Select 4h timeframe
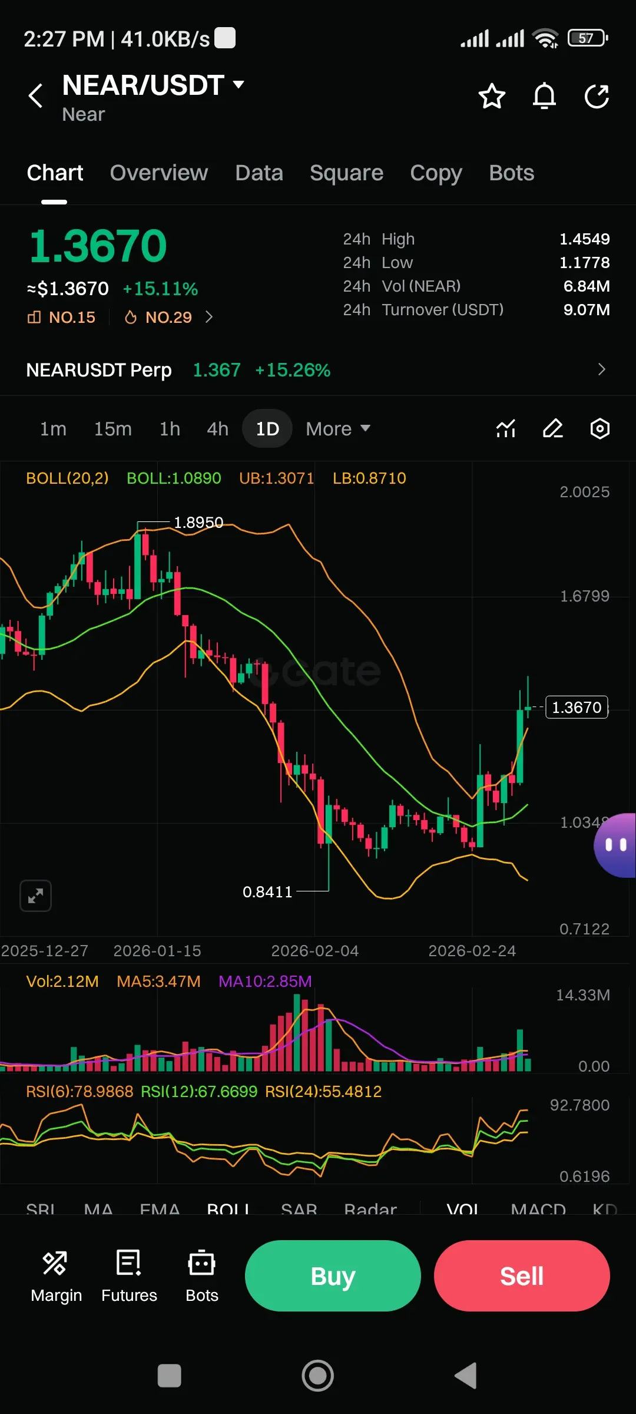This screenshot has height=1414, width=636. tap(217, 428)
